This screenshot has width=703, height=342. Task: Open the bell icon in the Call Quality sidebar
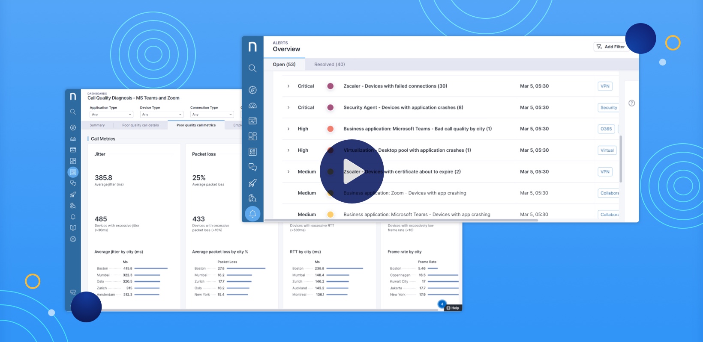coord(73,217)
